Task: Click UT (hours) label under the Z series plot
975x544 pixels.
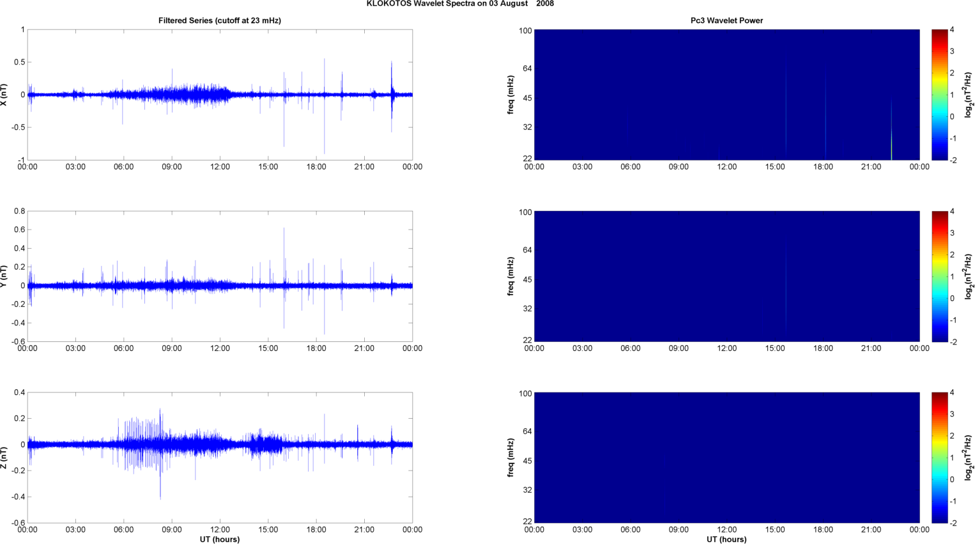Action: click(220, 540)
